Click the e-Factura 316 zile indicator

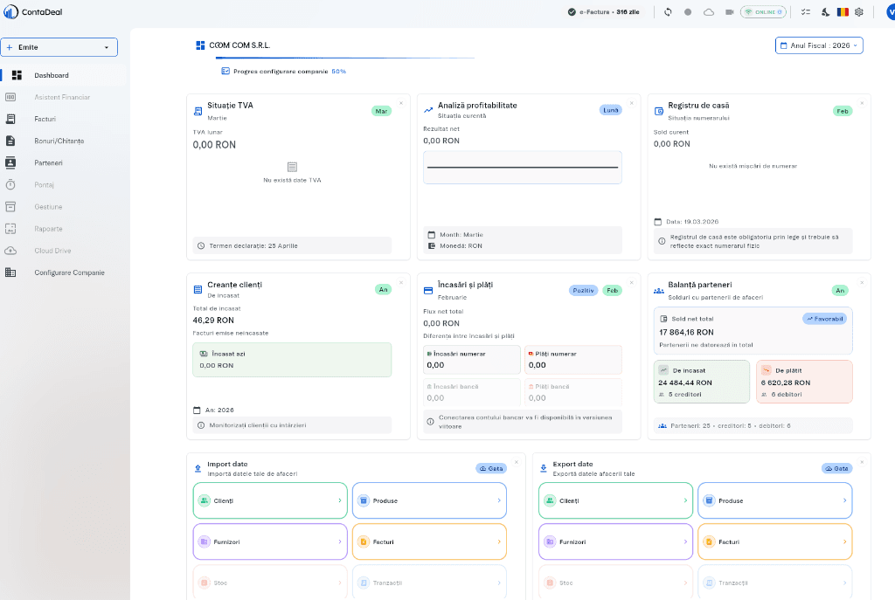click(603, 12)
